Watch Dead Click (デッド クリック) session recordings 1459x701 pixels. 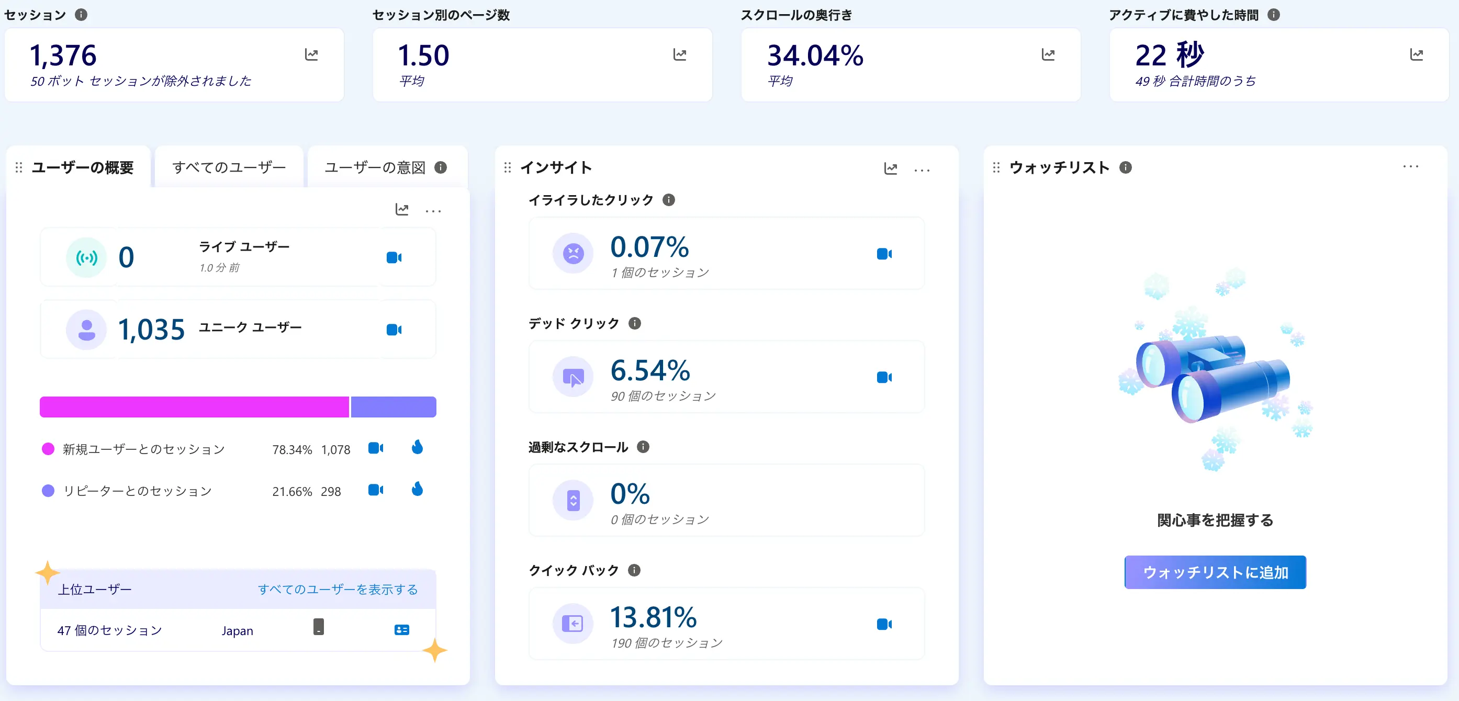(x=883, y=377)
